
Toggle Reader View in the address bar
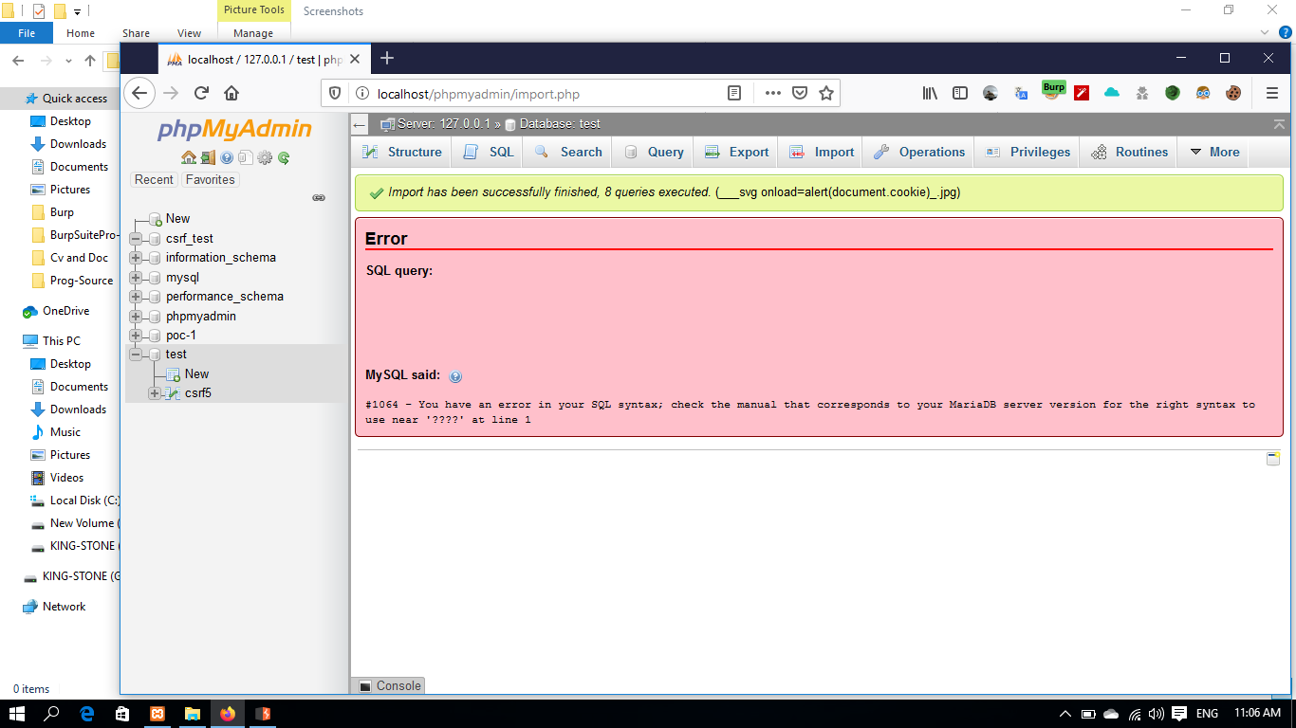[734, 93]
